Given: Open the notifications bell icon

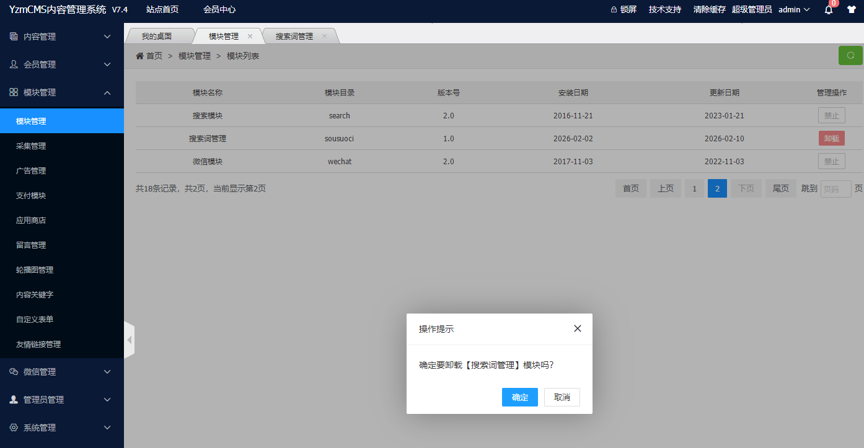Looking at the screenshot, I should [827, 9].
